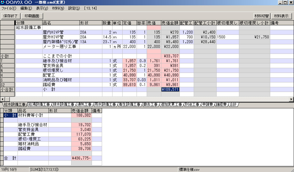The image size is (294, 172).
Task: Click the 14.5 quantity cell
Action: pyautogui.click(x=107, y=37)
